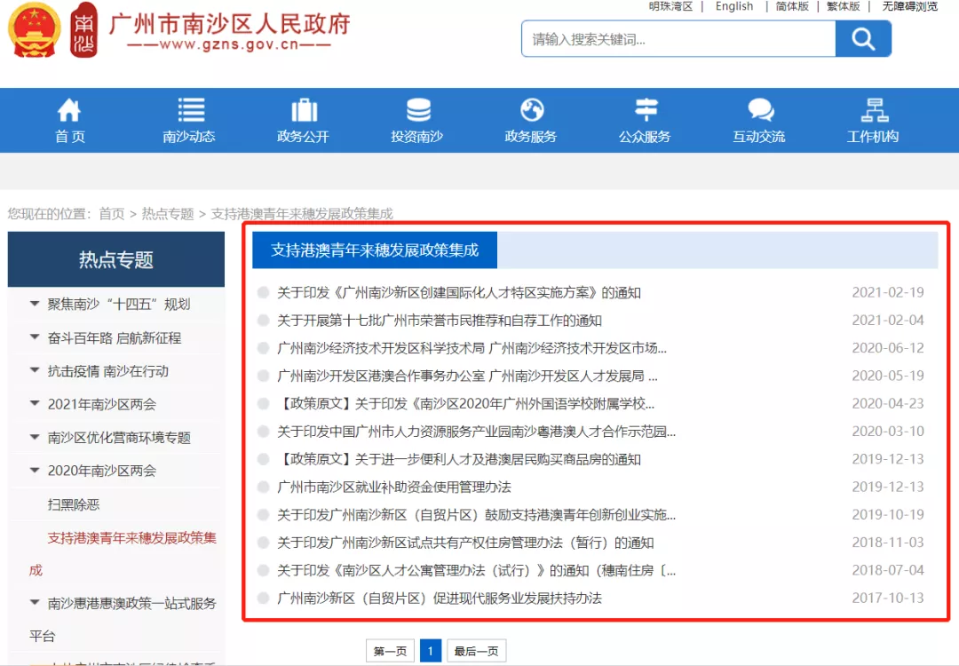Open 抗击疫情 南沙在行动 sidebar topic
The width and height of the screenshot is (959, 666).
[x=107, y=371]
